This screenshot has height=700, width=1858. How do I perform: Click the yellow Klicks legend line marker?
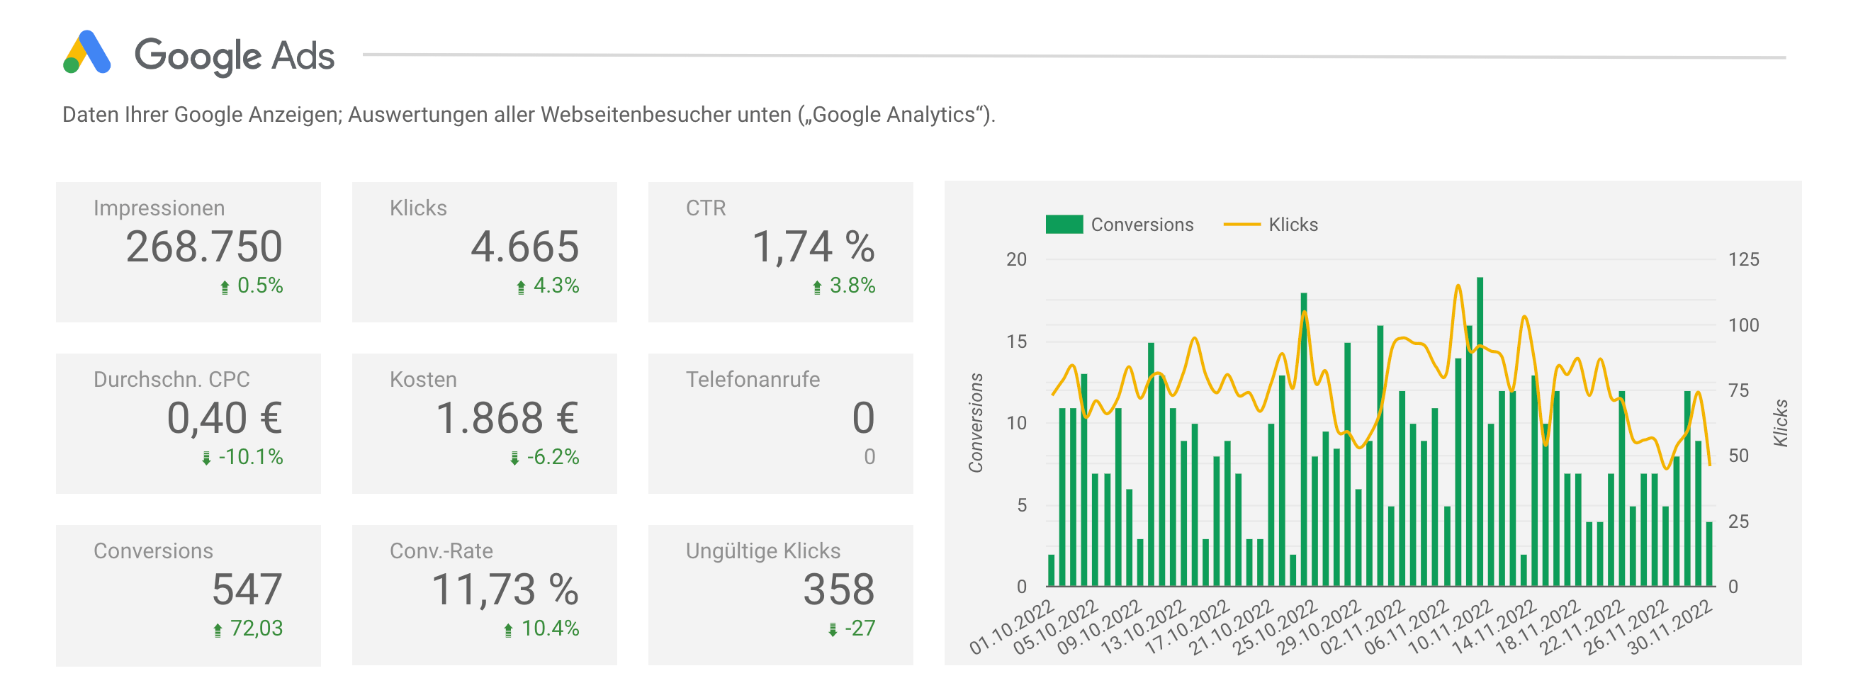tap(1242, 225)
